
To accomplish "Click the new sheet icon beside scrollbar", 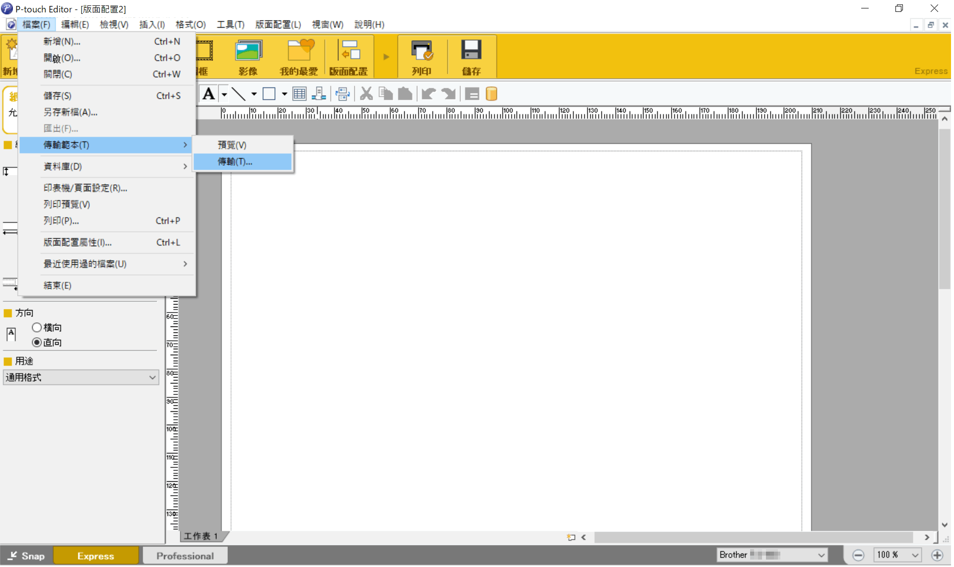I will click(x=572, y=538).
